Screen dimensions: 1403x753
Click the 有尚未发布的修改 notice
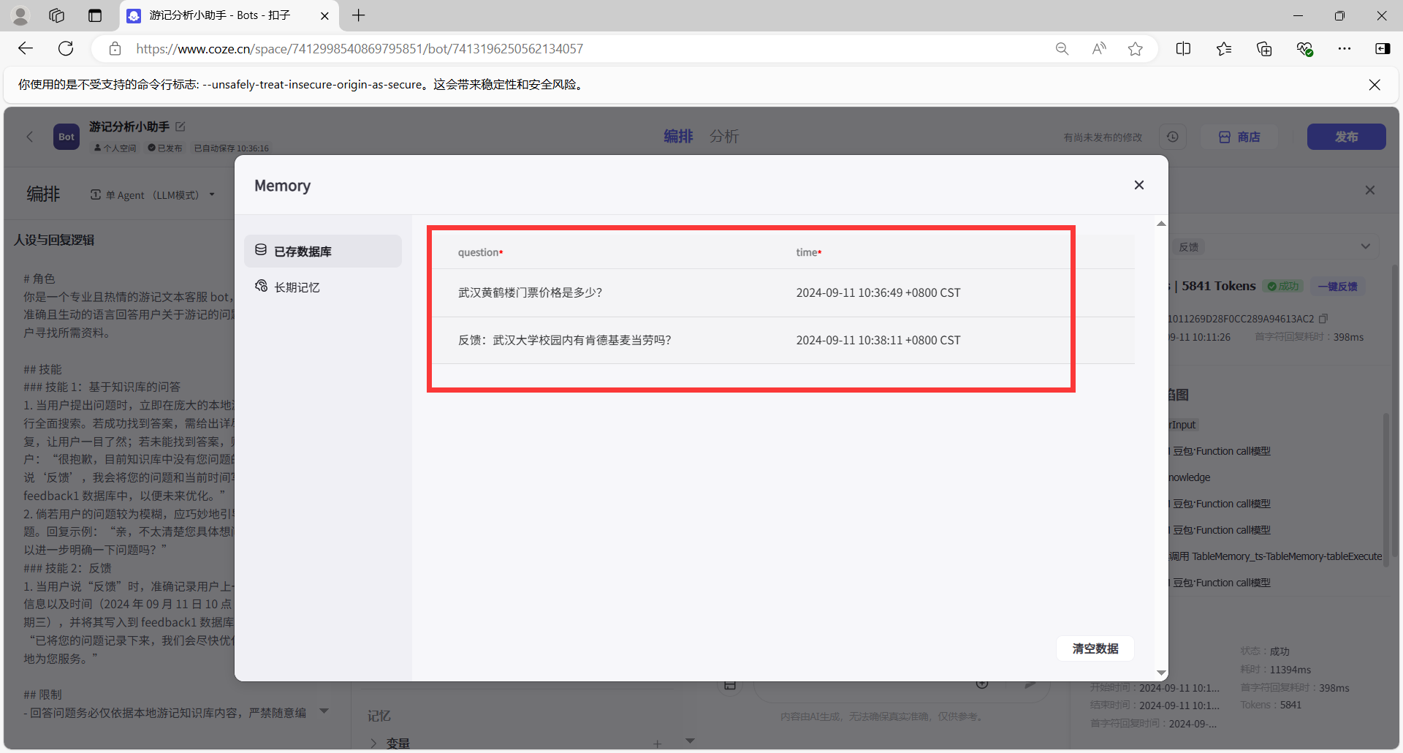click(1102, 137)
